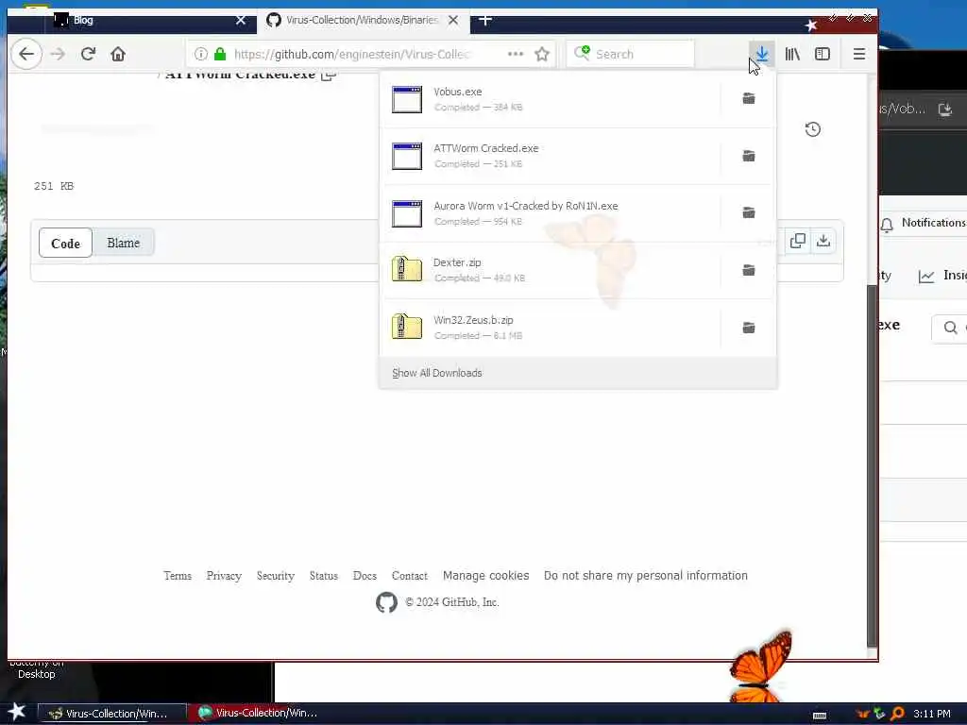Select the Code view toggle
The image size is (967, 725).
65,243
